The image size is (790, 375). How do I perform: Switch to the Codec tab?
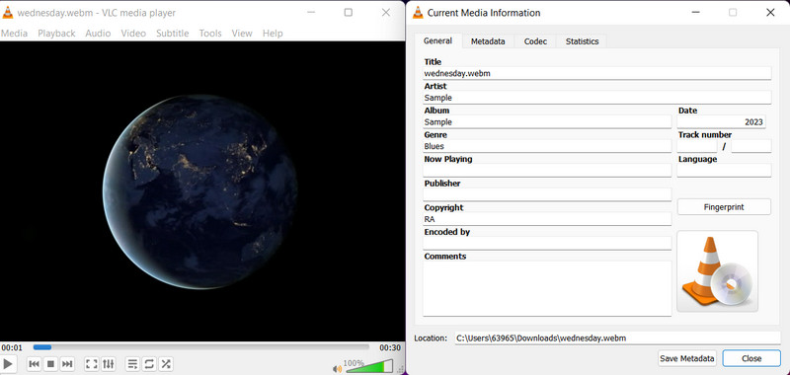535,41
